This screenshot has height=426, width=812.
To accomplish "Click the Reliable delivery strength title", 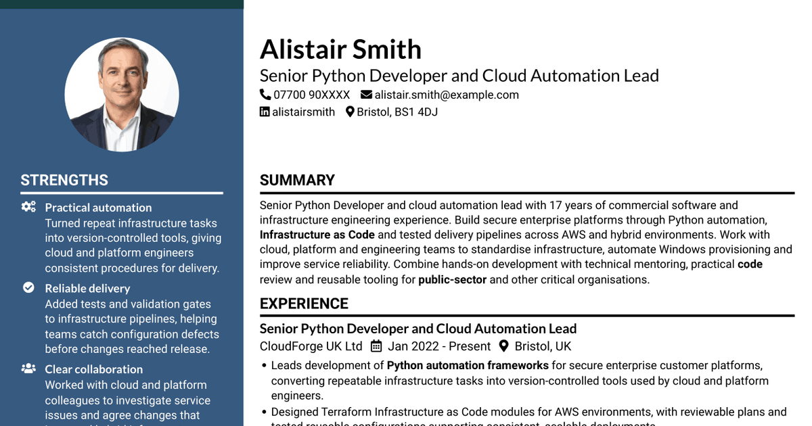I will click(87, 289).
